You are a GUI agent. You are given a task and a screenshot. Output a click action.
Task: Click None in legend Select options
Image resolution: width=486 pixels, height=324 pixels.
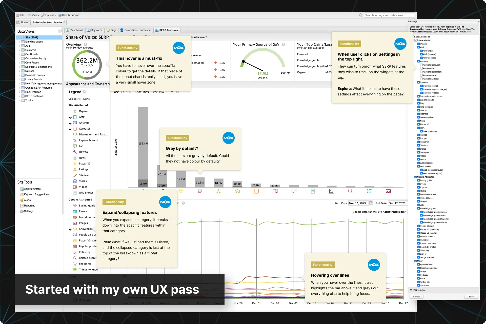[x=86, y=99]
